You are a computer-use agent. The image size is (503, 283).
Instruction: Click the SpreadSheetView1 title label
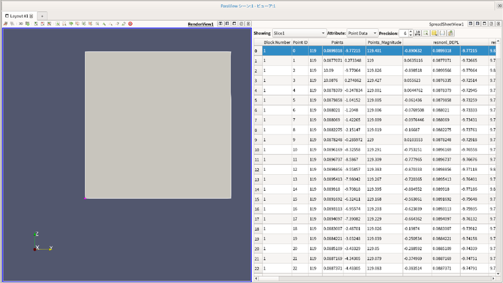click(446, 24)
